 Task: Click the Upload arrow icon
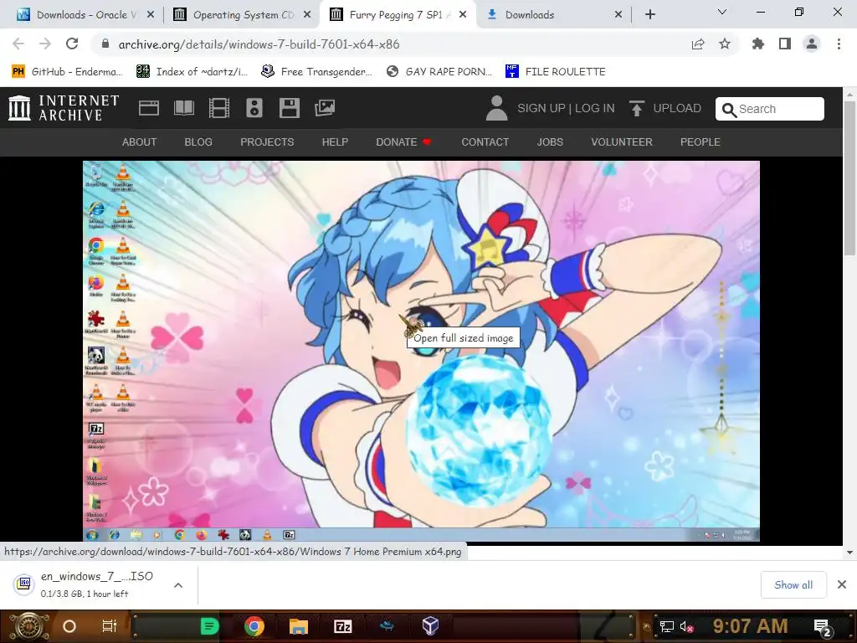coord(636,108)
